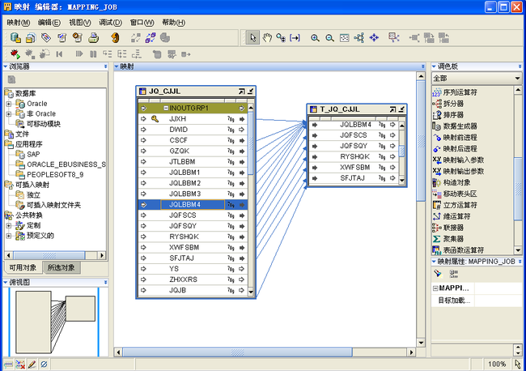Click the pencil icon in status bar
The height and width of the screenshot is (371, 526).
(32, 364)
